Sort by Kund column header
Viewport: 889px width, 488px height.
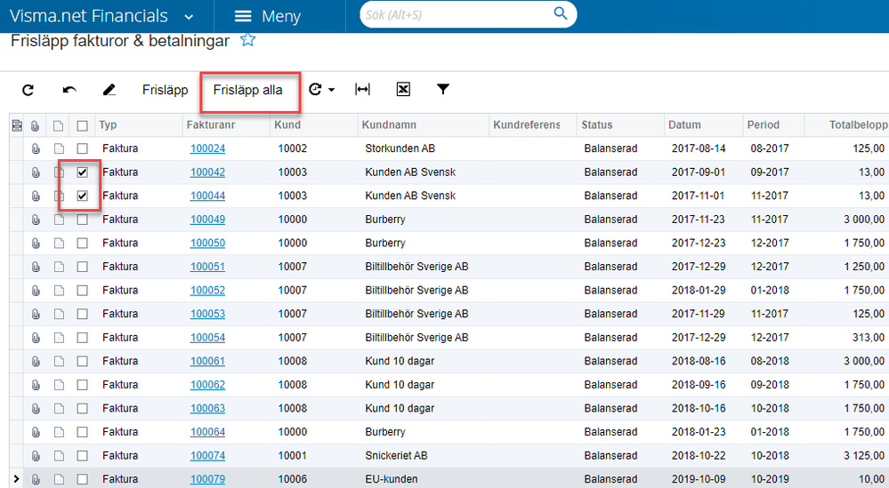pos(287,125)
